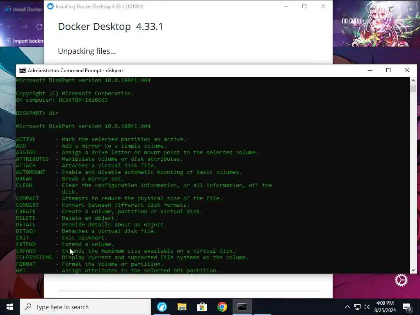Open the Windows Start menu

tap(10, 307)
